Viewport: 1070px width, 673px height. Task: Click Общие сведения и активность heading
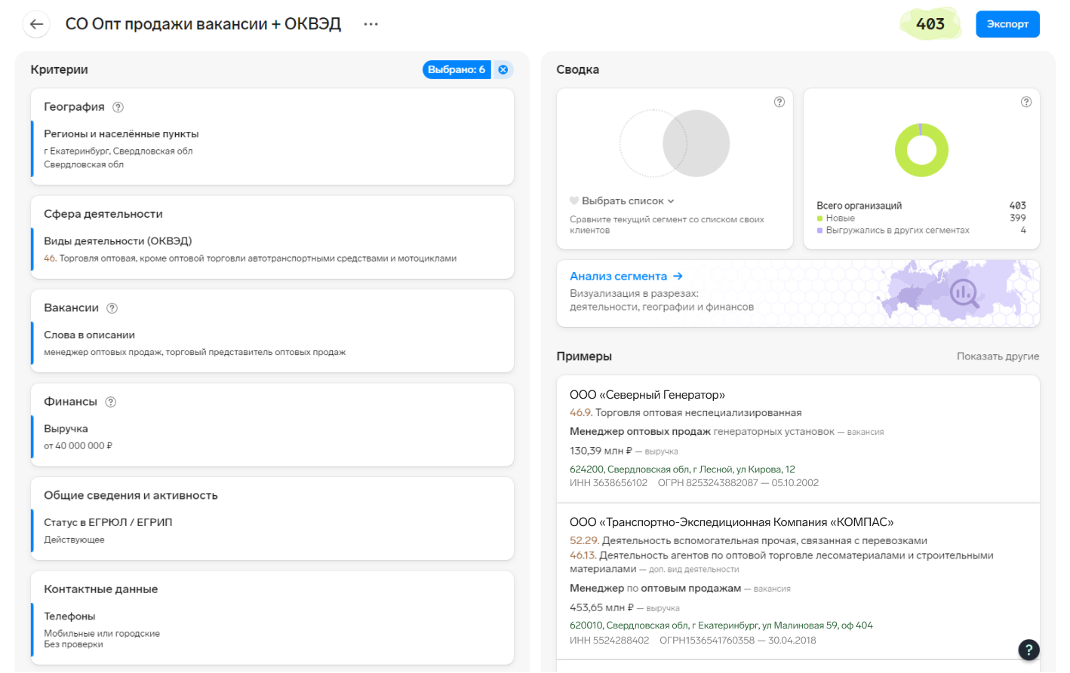coord(131,496)
